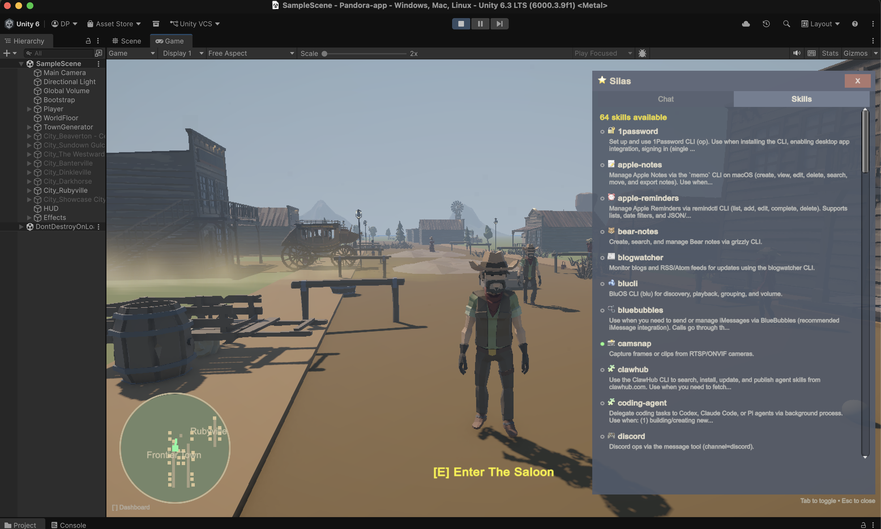Screen dimensions: 881x529
Task: Close the Silas panel with X
Action: pos(858,81)
